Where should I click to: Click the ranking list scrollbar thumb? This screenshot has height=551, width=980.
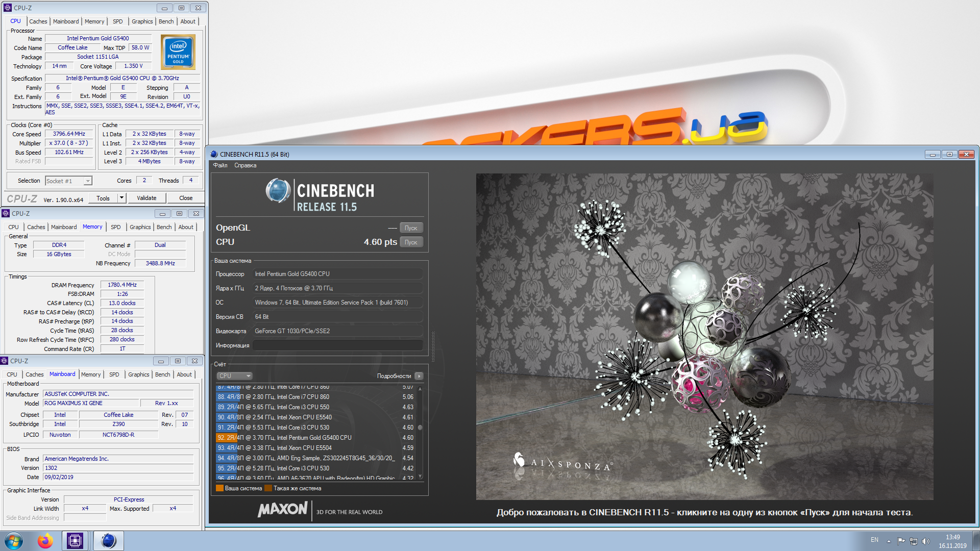(x=420, y=428)
